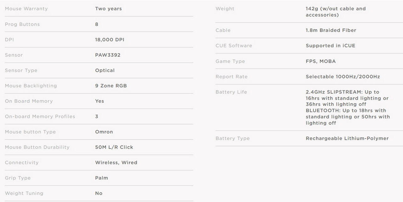
Task: Click the On-board Memory Profiles label
Action: pyautogui.click(x=40, y=116)
